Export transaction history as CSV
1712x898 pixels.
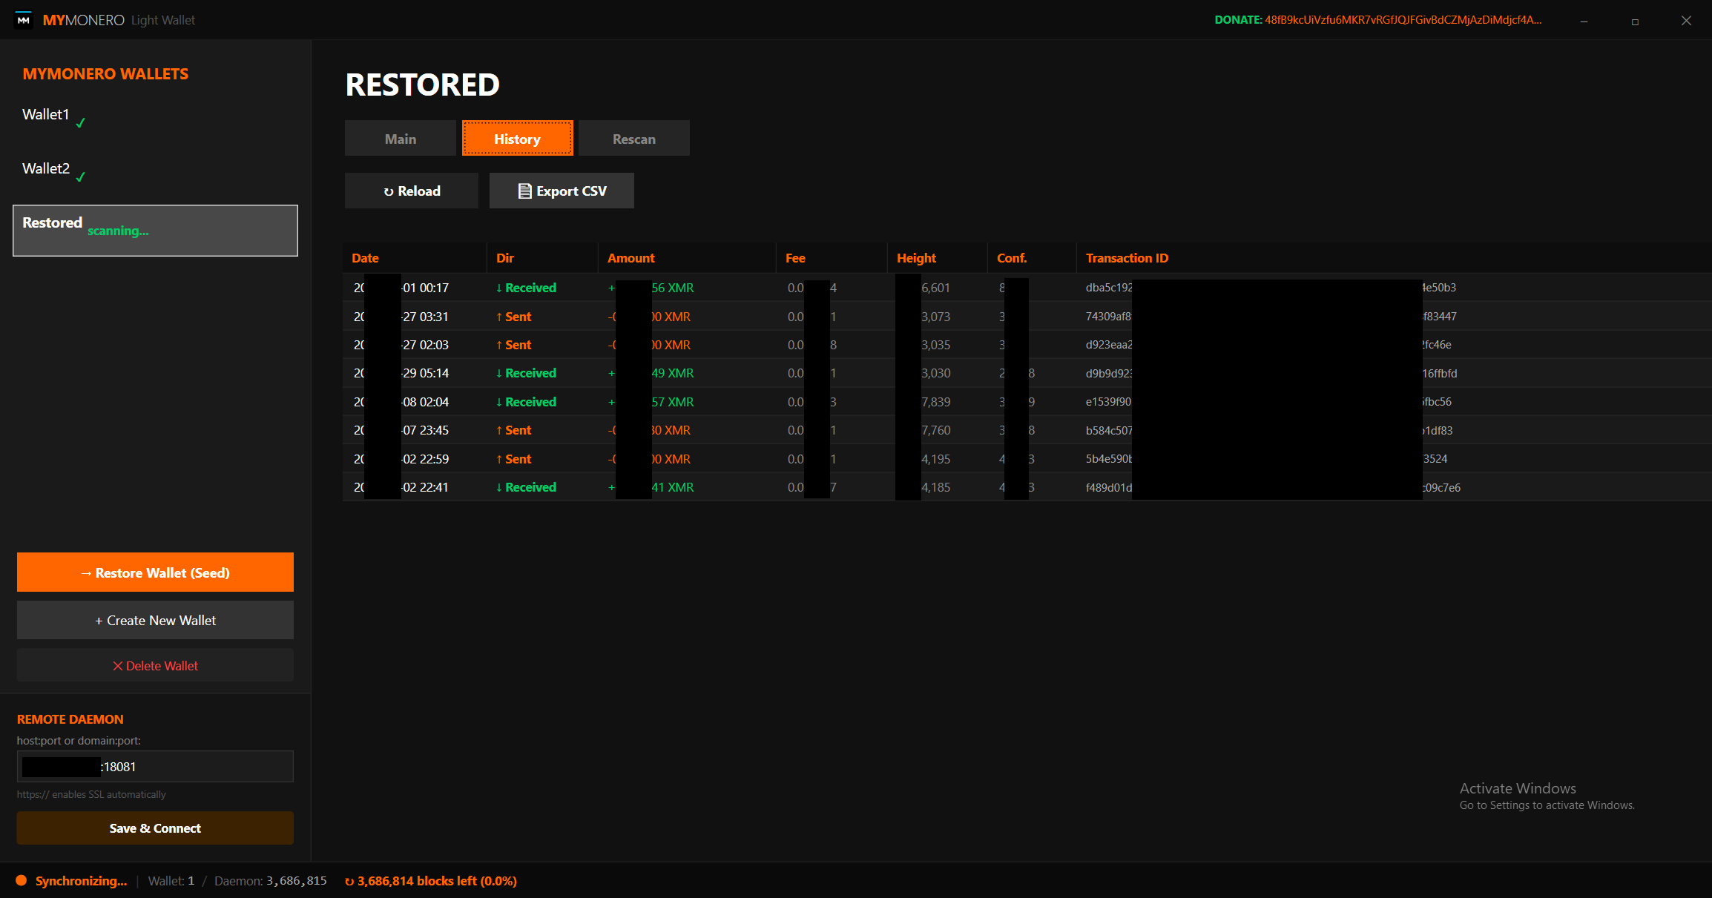pyautogui.click(x=562, y=191)
